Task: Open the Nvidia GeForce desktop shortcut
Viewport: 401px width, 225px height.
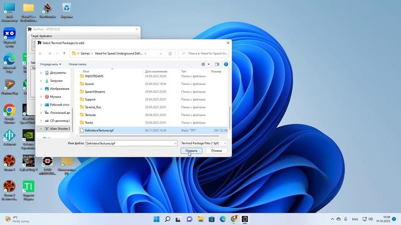Action: click(x=28, y=139)
